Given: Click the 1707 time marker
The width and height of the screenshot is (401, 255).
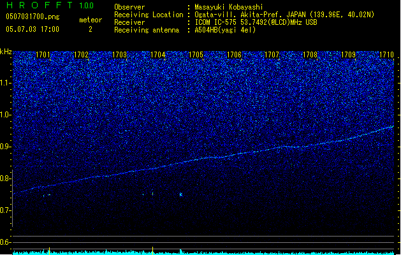Looking at the screenshot, I should 272,55.
